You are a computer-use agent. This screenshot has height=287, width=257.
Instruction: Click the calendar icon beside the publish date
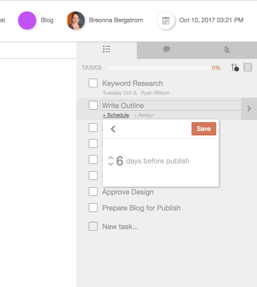[166, 20]
